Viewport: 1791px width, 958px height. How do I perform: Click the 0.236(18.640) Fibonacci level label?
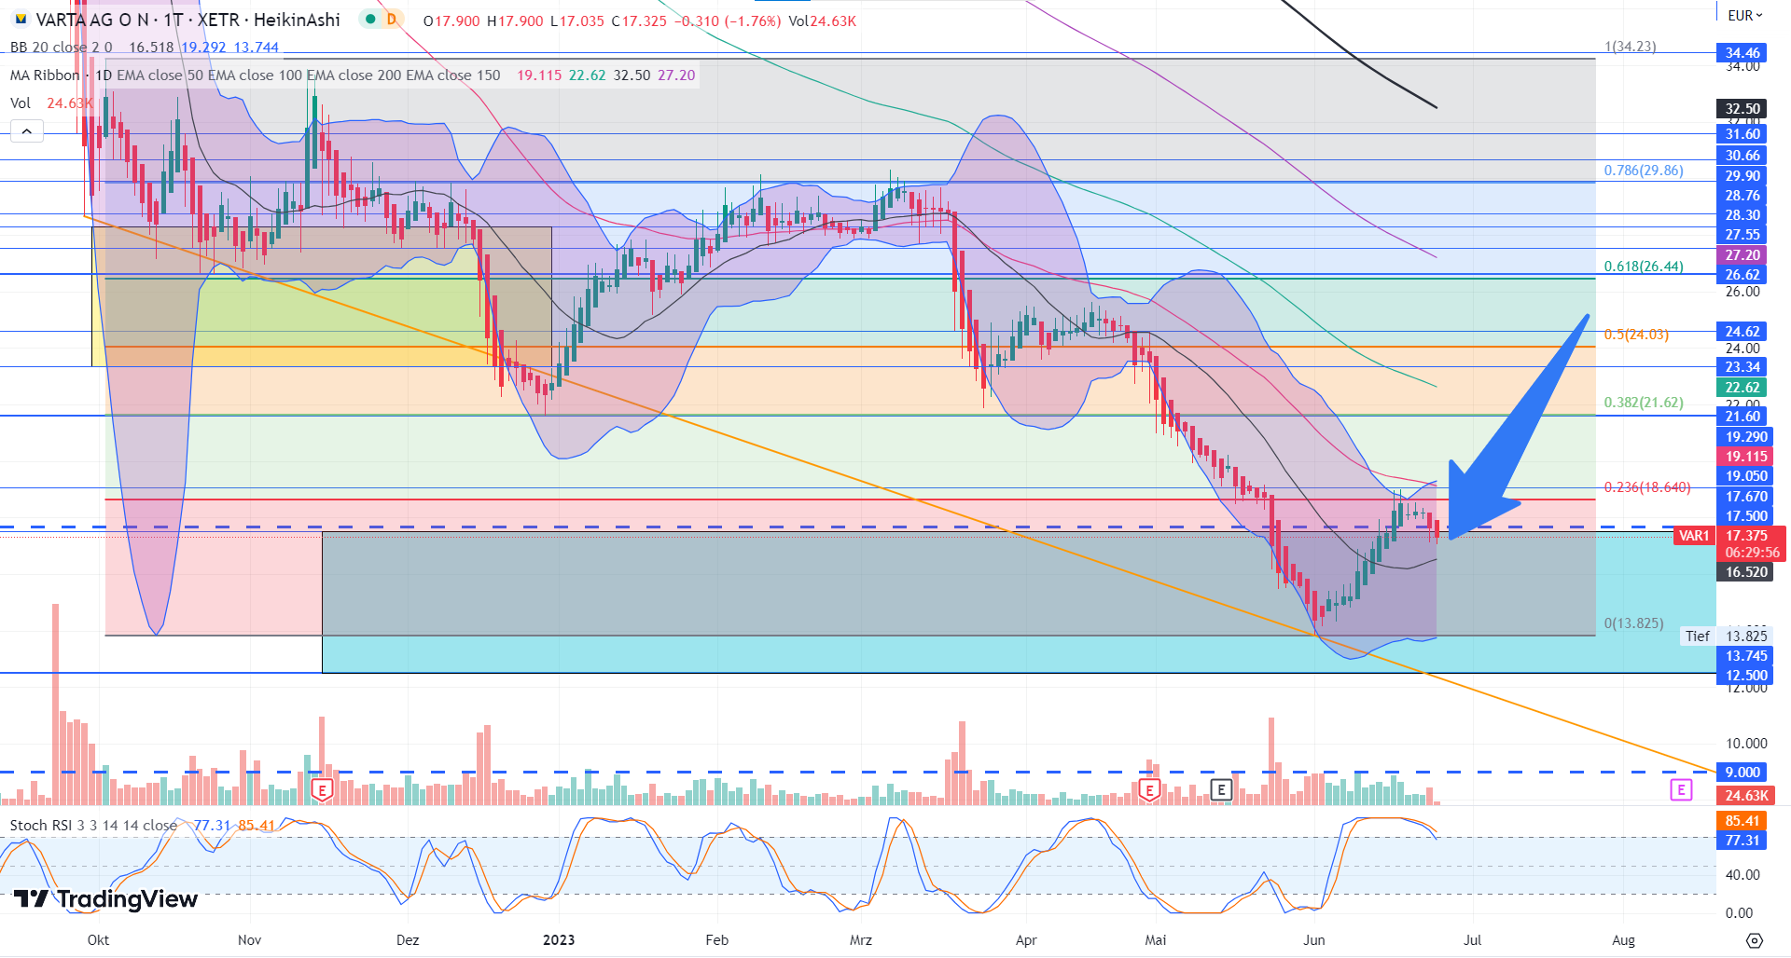tap(1647, 487)
